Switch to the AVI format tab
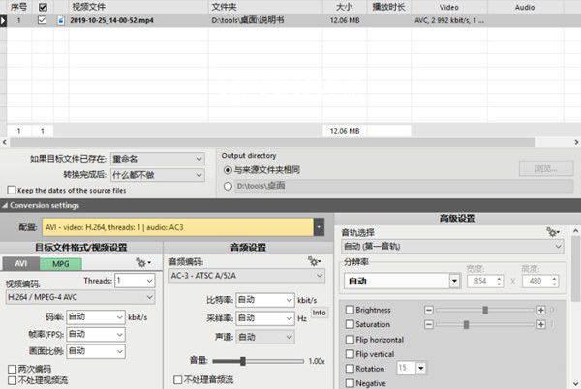The height and width of the screenshot is (389, 581). tap(21, 263)
